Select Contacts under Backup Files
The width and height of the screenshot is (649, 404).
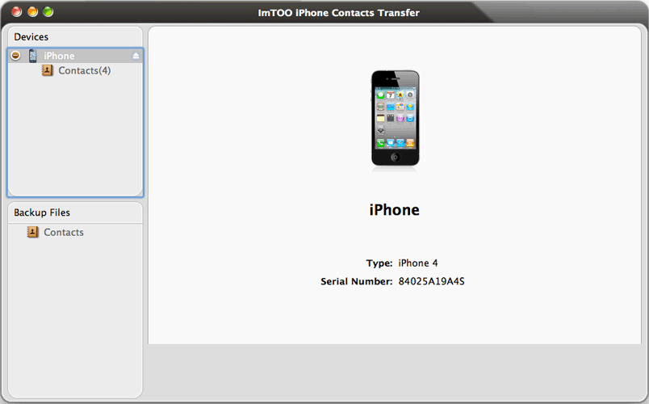[x=64, y=232]
